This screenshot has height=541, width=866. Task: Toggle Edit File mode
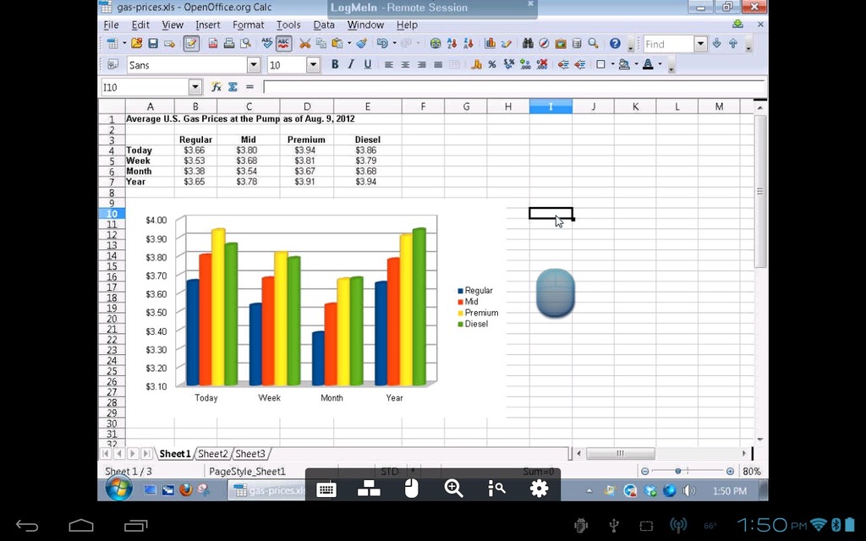click(x=191, y=44)
